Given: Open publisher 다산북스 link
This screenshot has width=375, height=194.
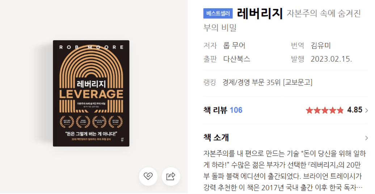Looking at the screenshot, I should 237,59.
